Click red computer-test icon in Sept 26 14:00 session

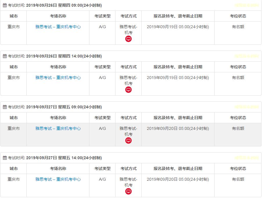point(128,90)
